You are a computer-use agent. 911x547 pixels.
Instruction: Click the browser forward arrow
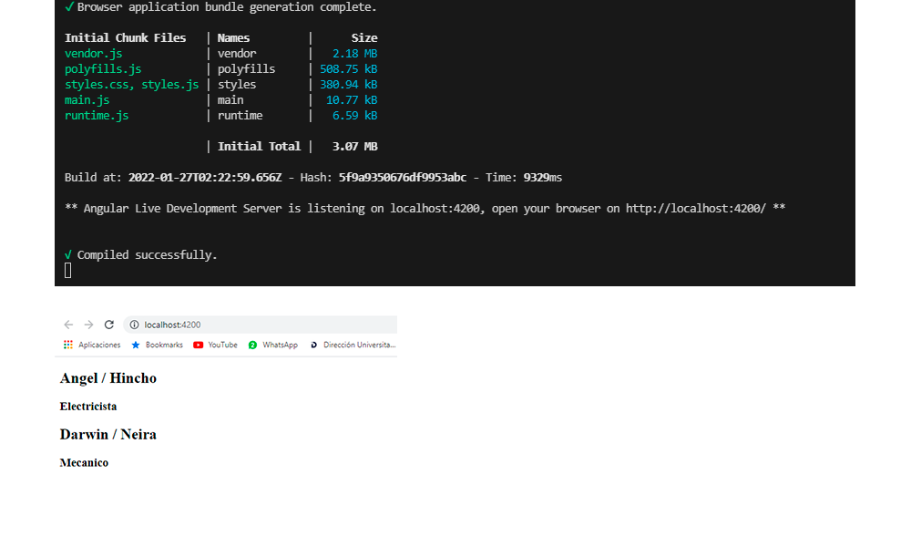pyautogui.click(x=88, y=325)
